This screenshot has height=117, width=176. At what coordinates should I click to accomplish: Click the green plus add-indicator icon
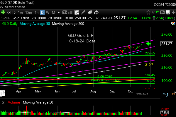(3, 12)
